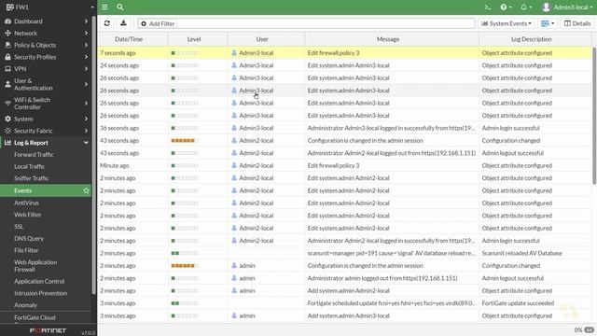Click the download log icon

pyautogui.click(x=123, y=23)
